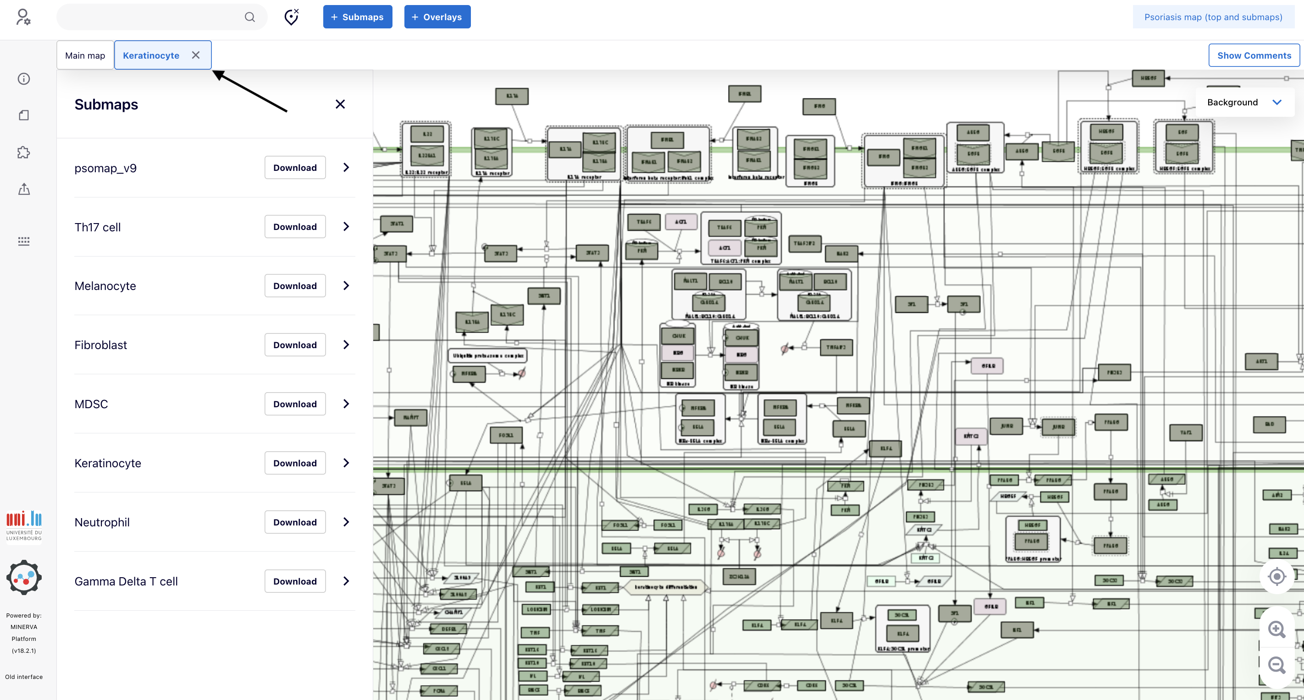This screenshot has height=700, width=1304.
Task: Open the legend keyboard grid icon
Action: (24, 241)
